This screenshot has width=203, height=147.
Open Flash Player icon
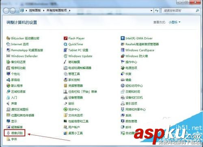[x=65, y=38]
